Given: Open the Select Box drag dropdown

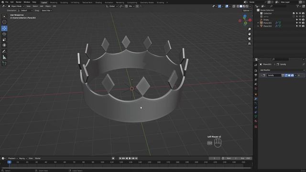Looking at the screenshot, I should tap(47, 11).
